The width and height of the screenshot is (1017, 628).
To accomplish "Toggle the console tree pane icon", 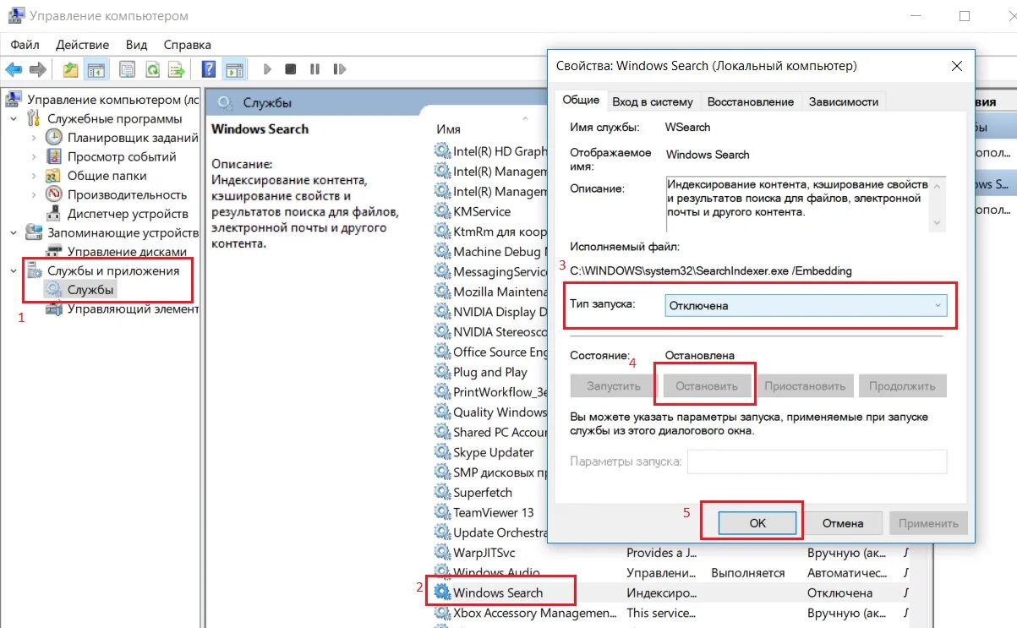I will point(96,68).
